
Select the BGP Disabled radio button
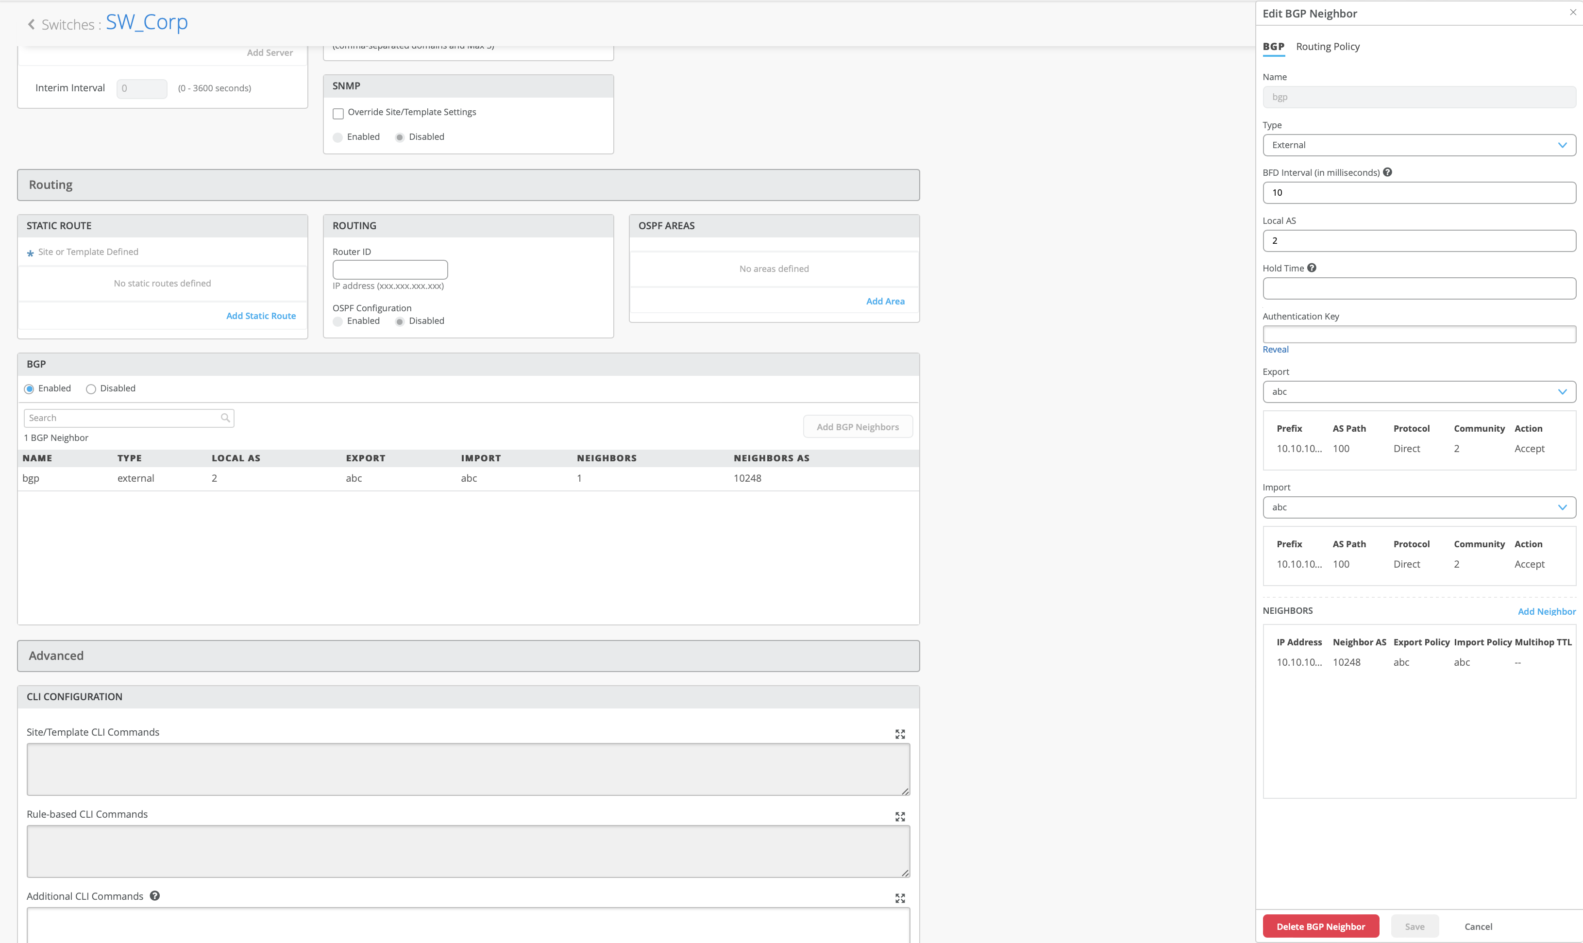(x=91, y=389)
